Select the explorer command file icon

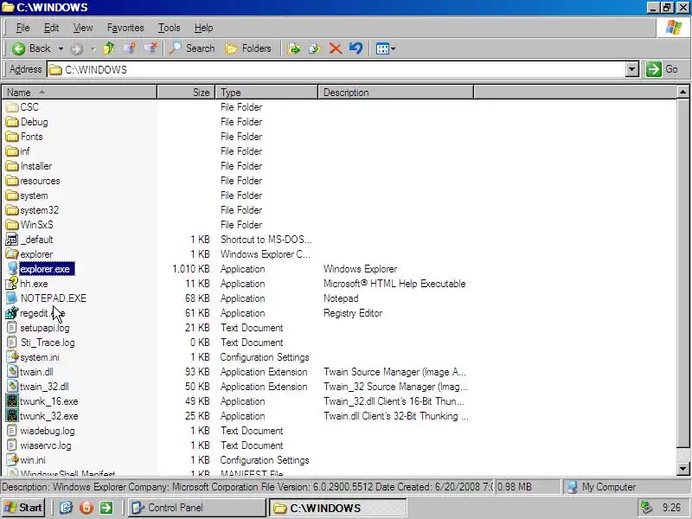point(12,254)
